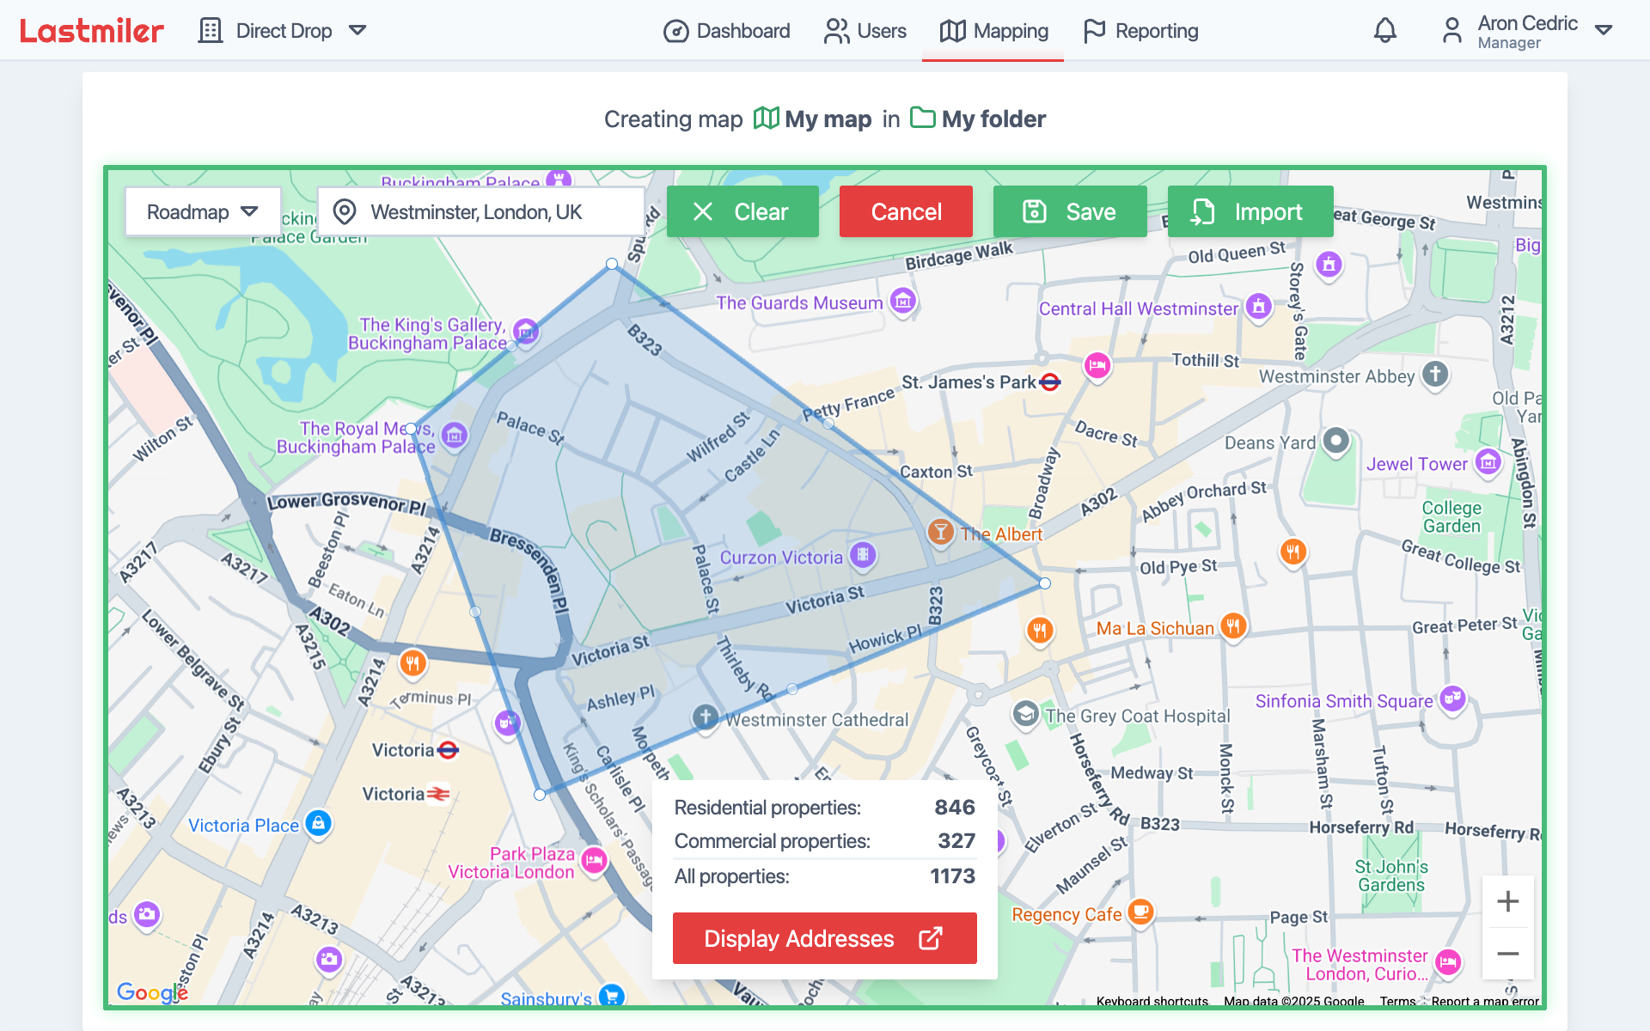Zoom out the map with minus button
The width and height of the screenshot is (1650, 1031).
(x=1507, y=954)
